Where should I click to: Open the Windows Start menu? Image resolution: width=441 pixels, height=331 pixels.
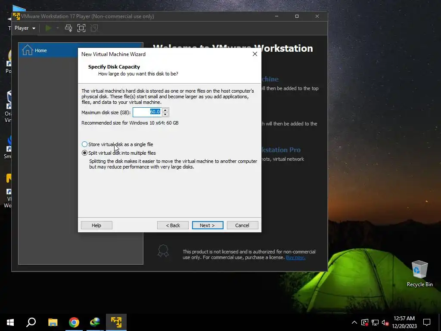10,322
